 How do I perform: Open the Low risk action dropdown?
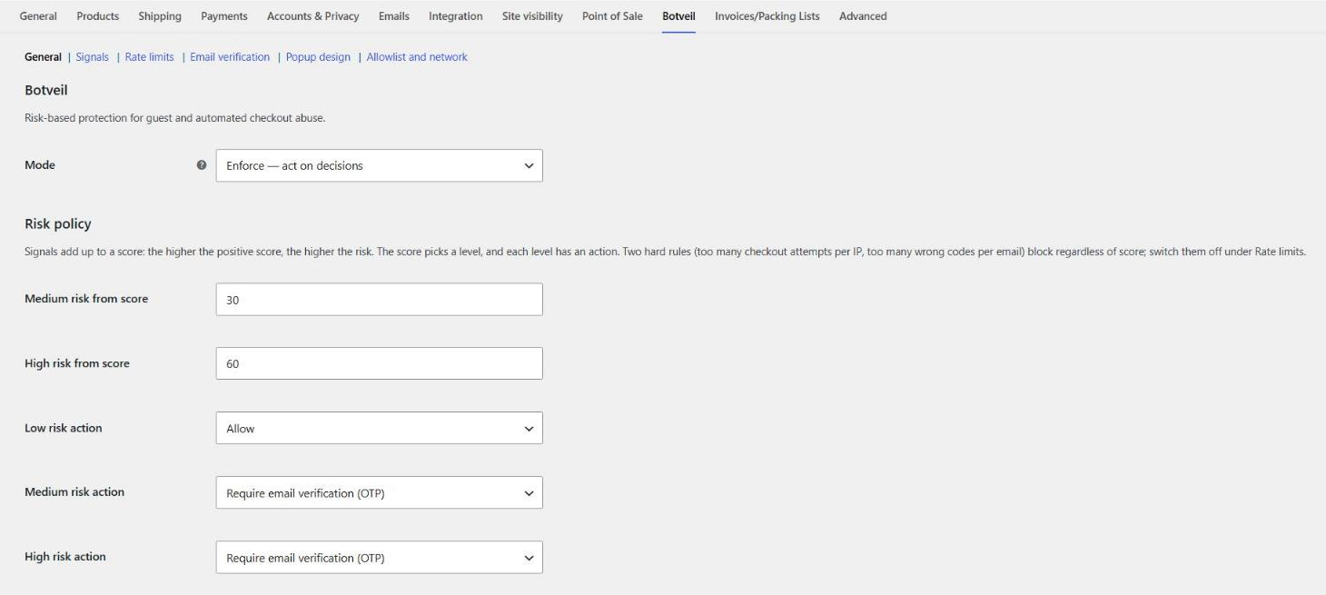pos(379,428)
